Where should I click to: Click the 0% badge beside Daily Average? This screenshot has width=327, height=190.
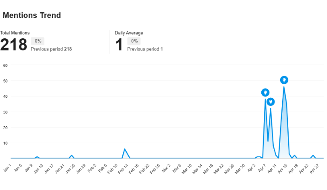coord(134,41)
